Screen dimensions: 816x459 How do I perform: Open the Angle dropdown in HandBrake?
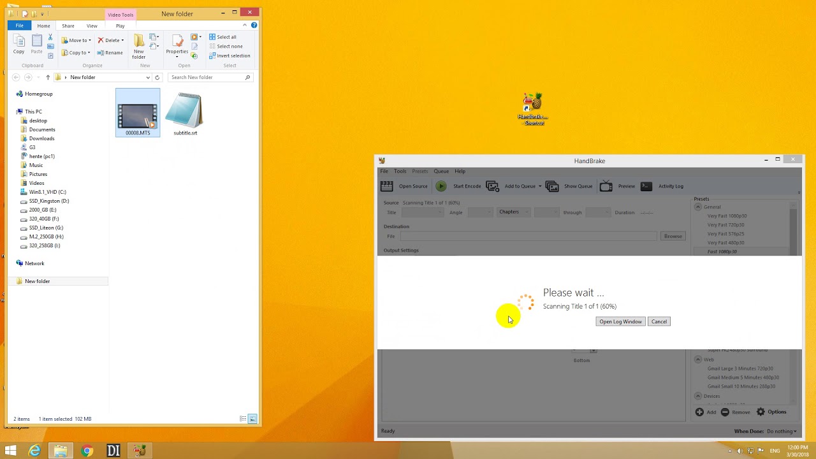479,212
